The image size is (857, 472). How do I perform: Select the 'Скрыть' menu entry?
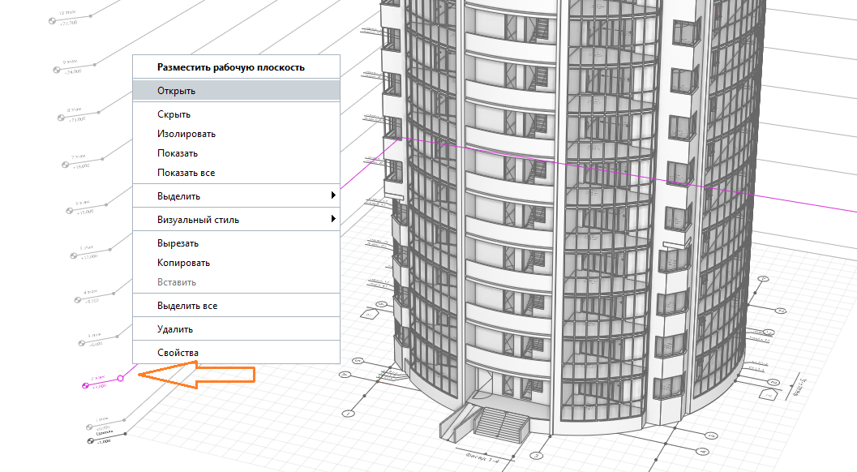[x=236, y=114]
